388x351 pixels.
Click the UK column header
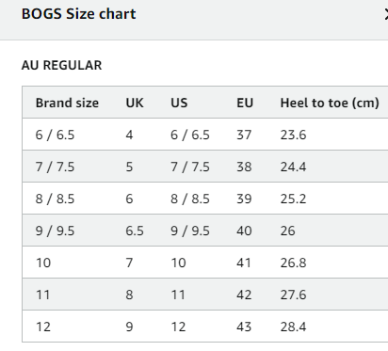(x=135, y=103)
